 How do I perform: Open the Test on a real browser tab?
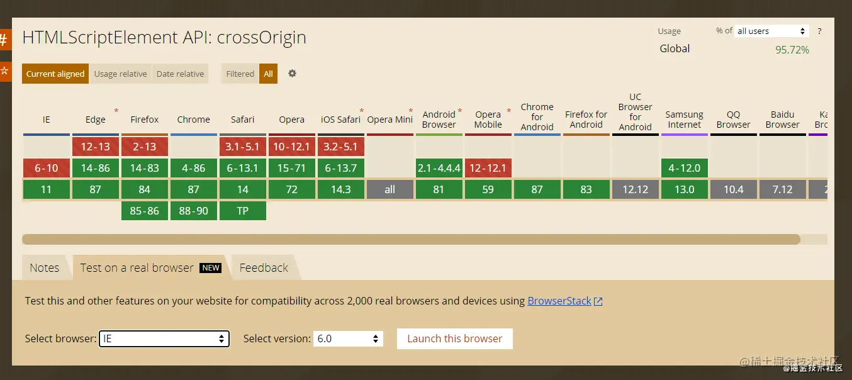point(150,267)
